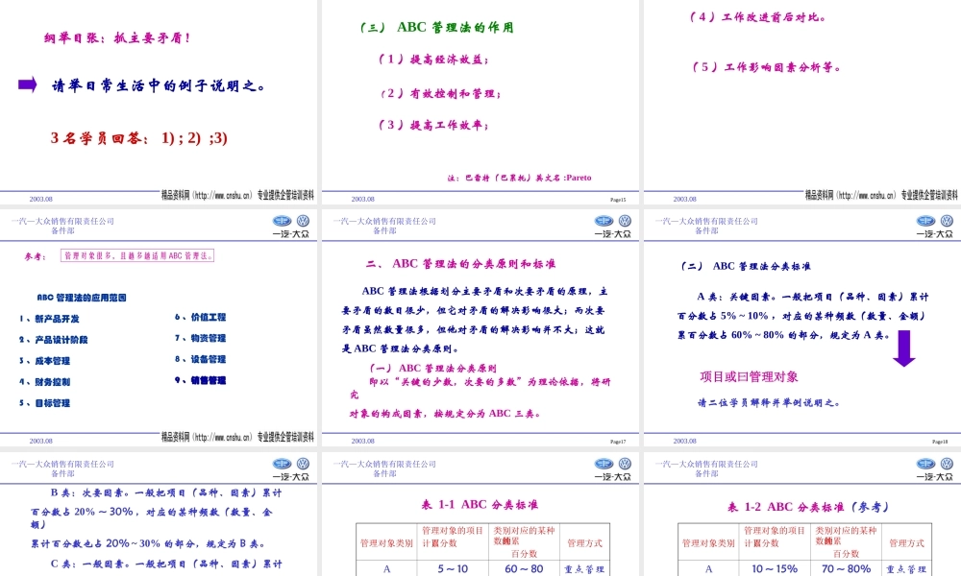Click the 参考： label on the 应用范围 slide
This screenshot has height=576, width=961.
[35, 256]
